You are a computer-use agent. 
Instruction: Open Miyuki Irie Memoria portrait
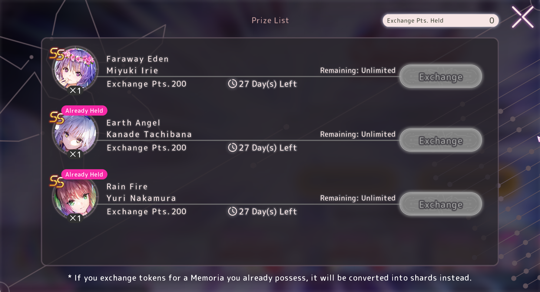pyautogui.click(x=75, y=69)
